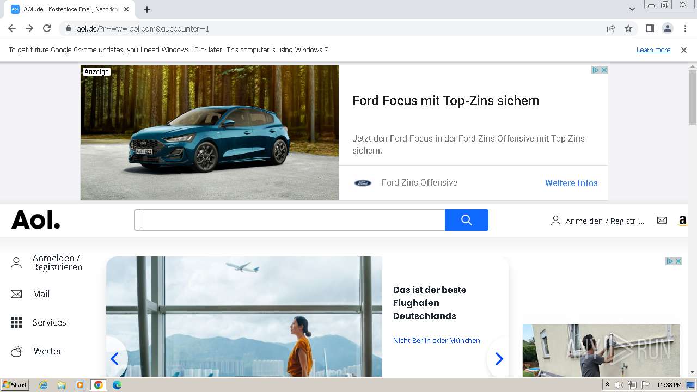Click Anmelden / Registri... in the header
This screenshot has height=392, width=697.
604,220
